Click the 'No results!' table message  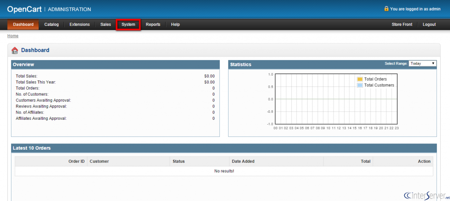(224, 171)
